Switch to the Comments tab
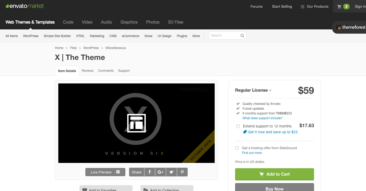Viewport: 366px width, 191px height. [106, 71]
